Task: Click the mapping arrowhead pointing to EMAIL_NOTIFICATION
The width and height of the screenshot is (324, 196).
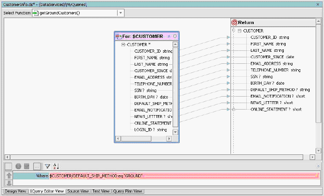Action: click(x=228, y=96)
